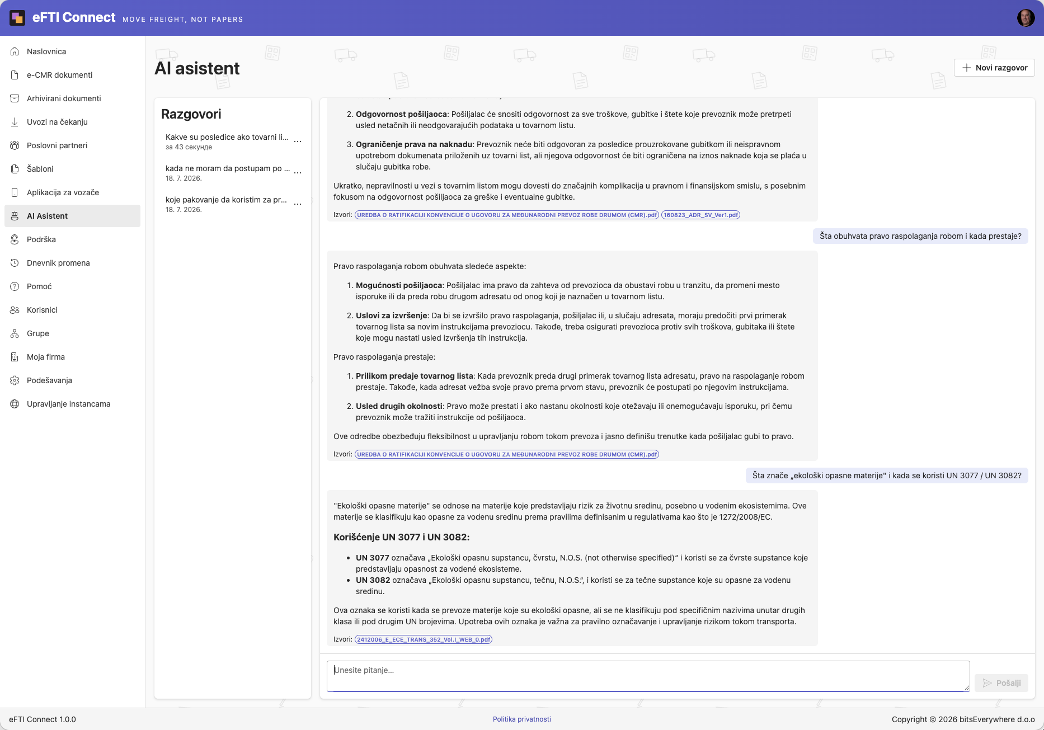Image resolution: width=1044 pixels, height=730 pixels.
Task: Click the AI asistent page title
Action: [197, 68]
